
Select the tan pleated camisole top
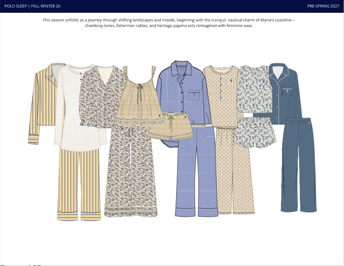(x=140, y=97)
